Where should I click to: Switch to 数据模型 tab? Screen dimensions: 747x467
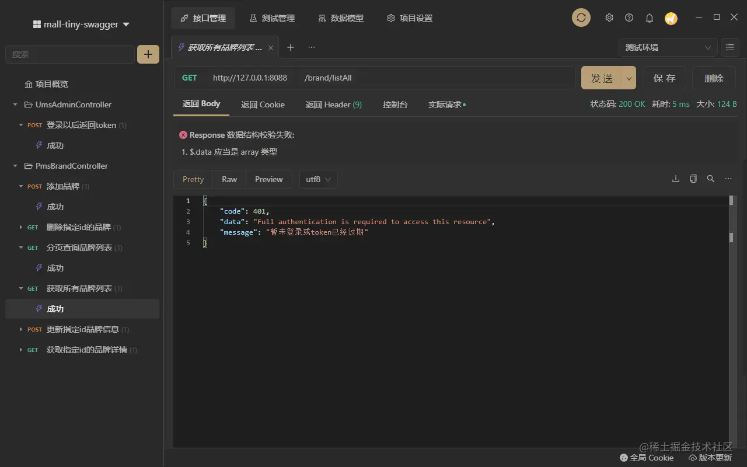coord(341,18)
